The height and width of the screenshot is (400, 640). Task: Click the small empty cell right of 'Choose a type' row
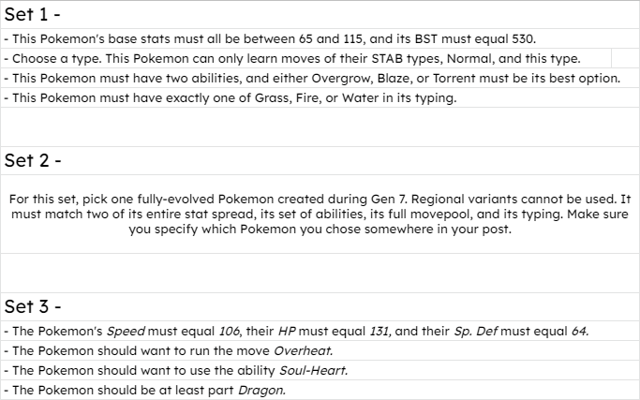click(625, 58)
